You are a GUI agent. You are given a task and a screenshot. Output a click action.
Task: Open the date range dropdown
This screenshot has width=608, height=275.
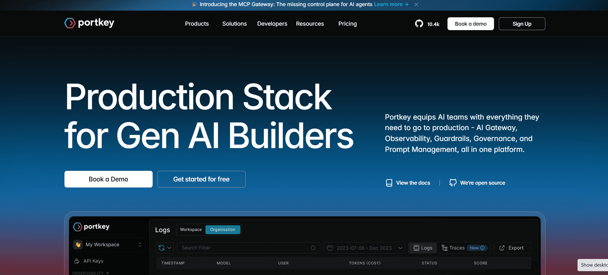tap(400, 248)
